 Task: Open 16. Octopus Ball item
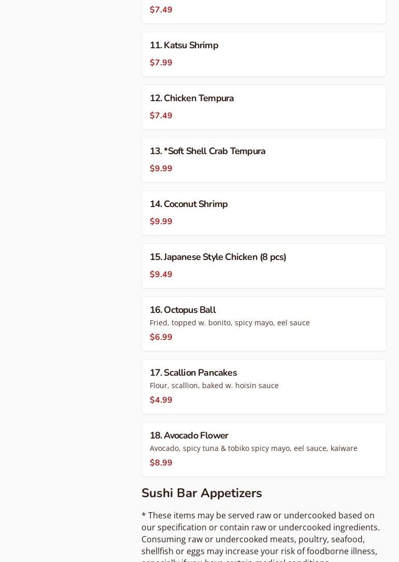183,310
